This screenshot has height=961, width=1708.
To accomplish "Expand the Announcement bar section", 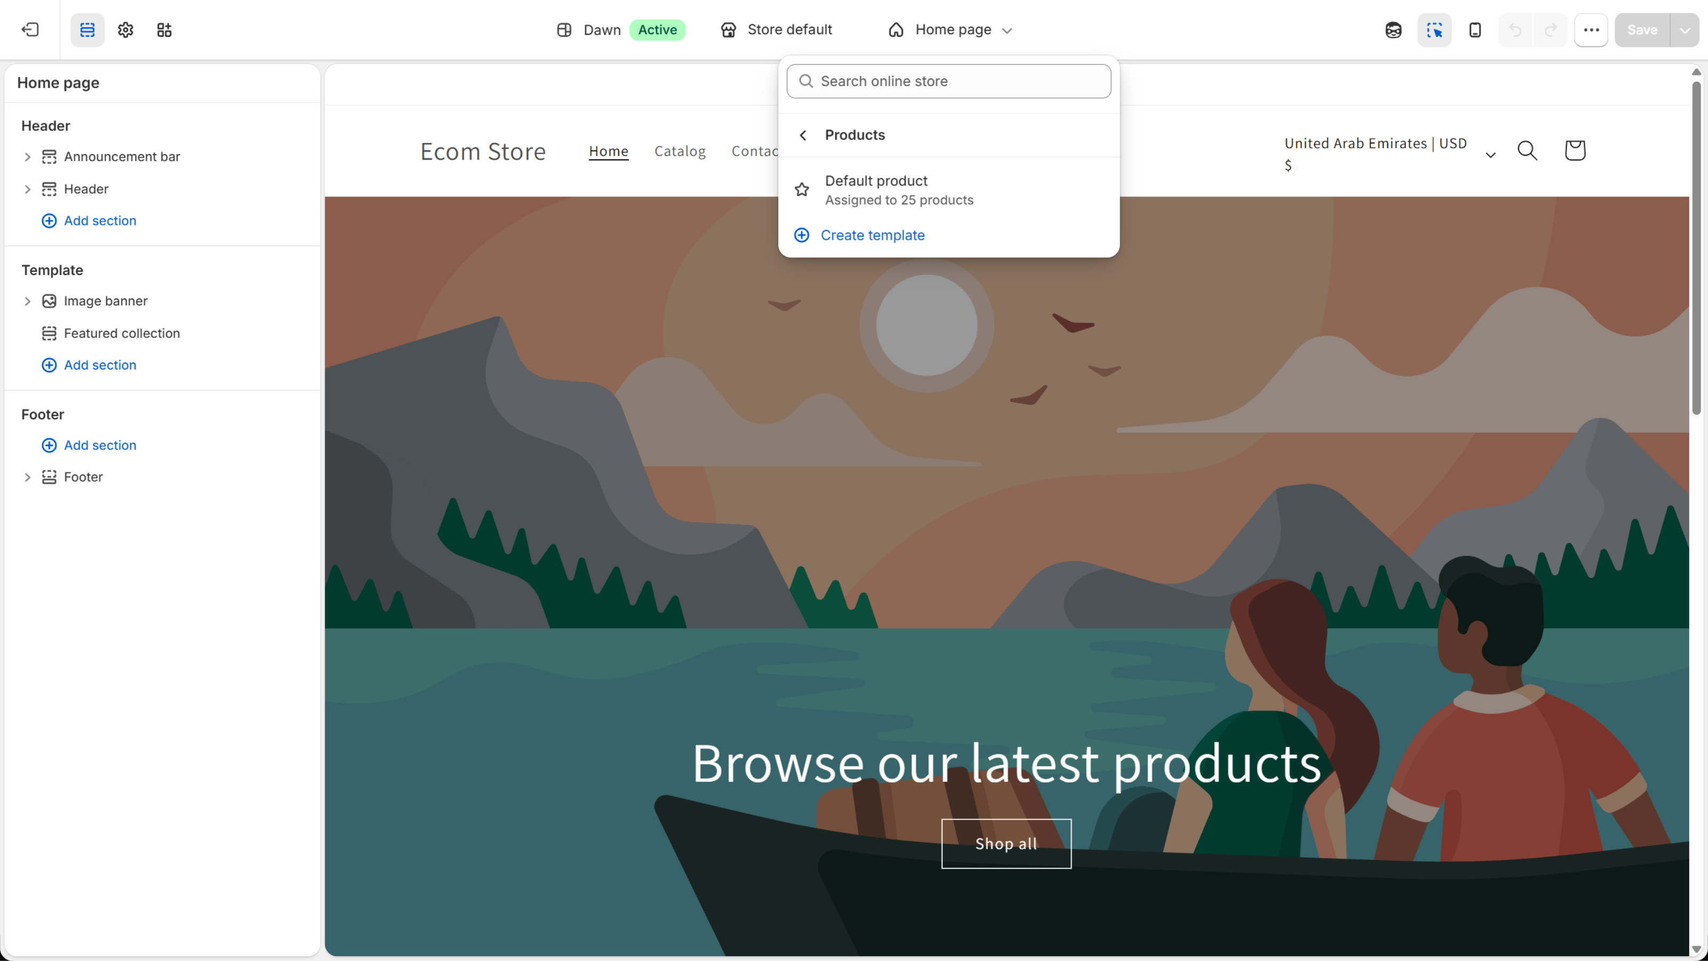I will click(27, 157).
